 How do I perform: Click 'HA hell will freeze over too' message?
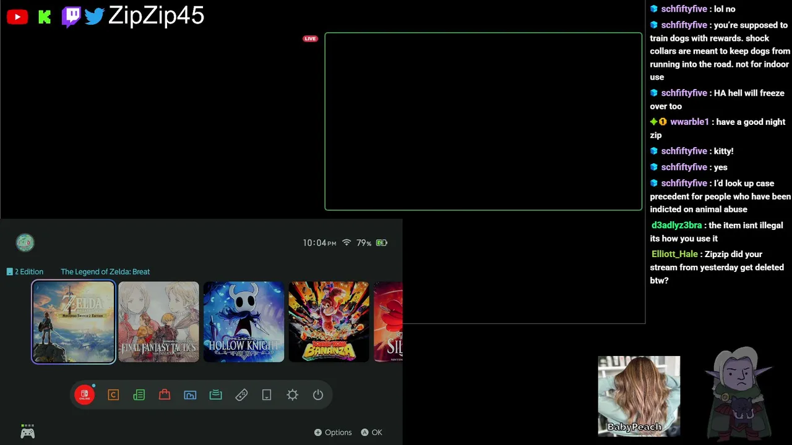[x=717, y=100]
